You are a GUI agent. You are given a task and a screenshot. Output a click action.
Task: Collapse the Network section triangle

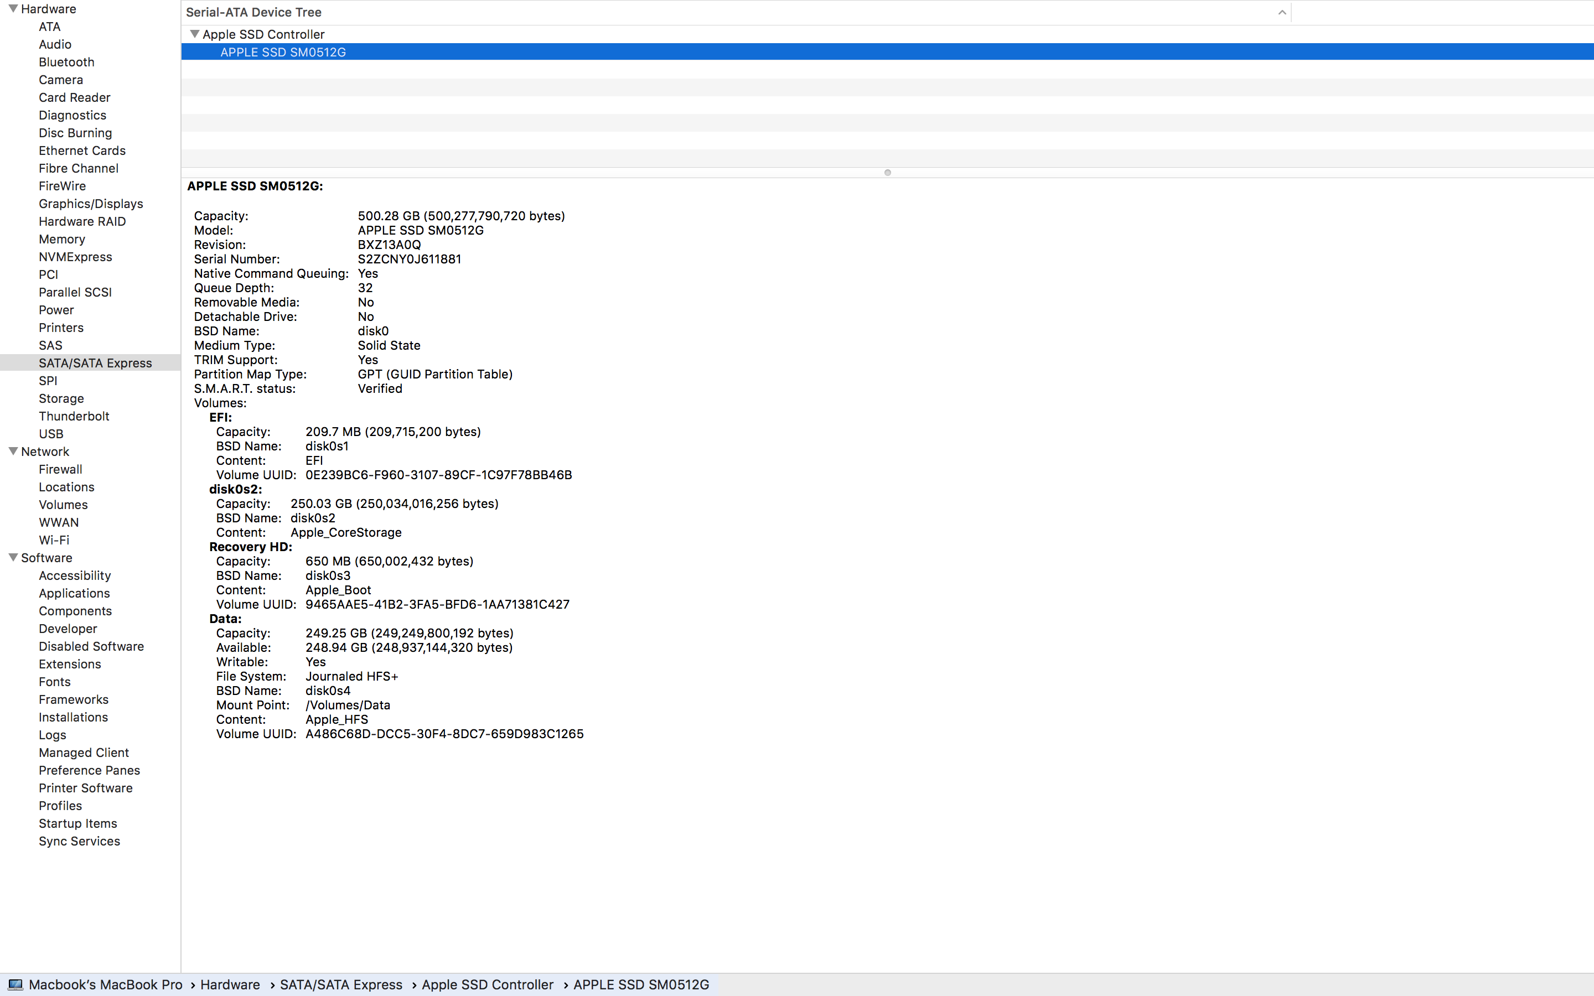tap(13, 451)
